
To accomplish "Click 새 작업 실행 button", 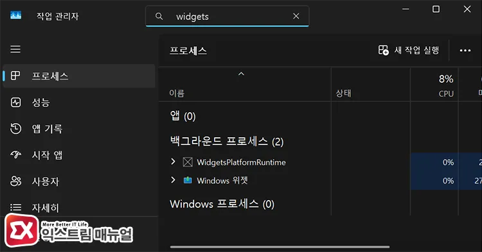I will pyautogui.click(x=409, y=50).
